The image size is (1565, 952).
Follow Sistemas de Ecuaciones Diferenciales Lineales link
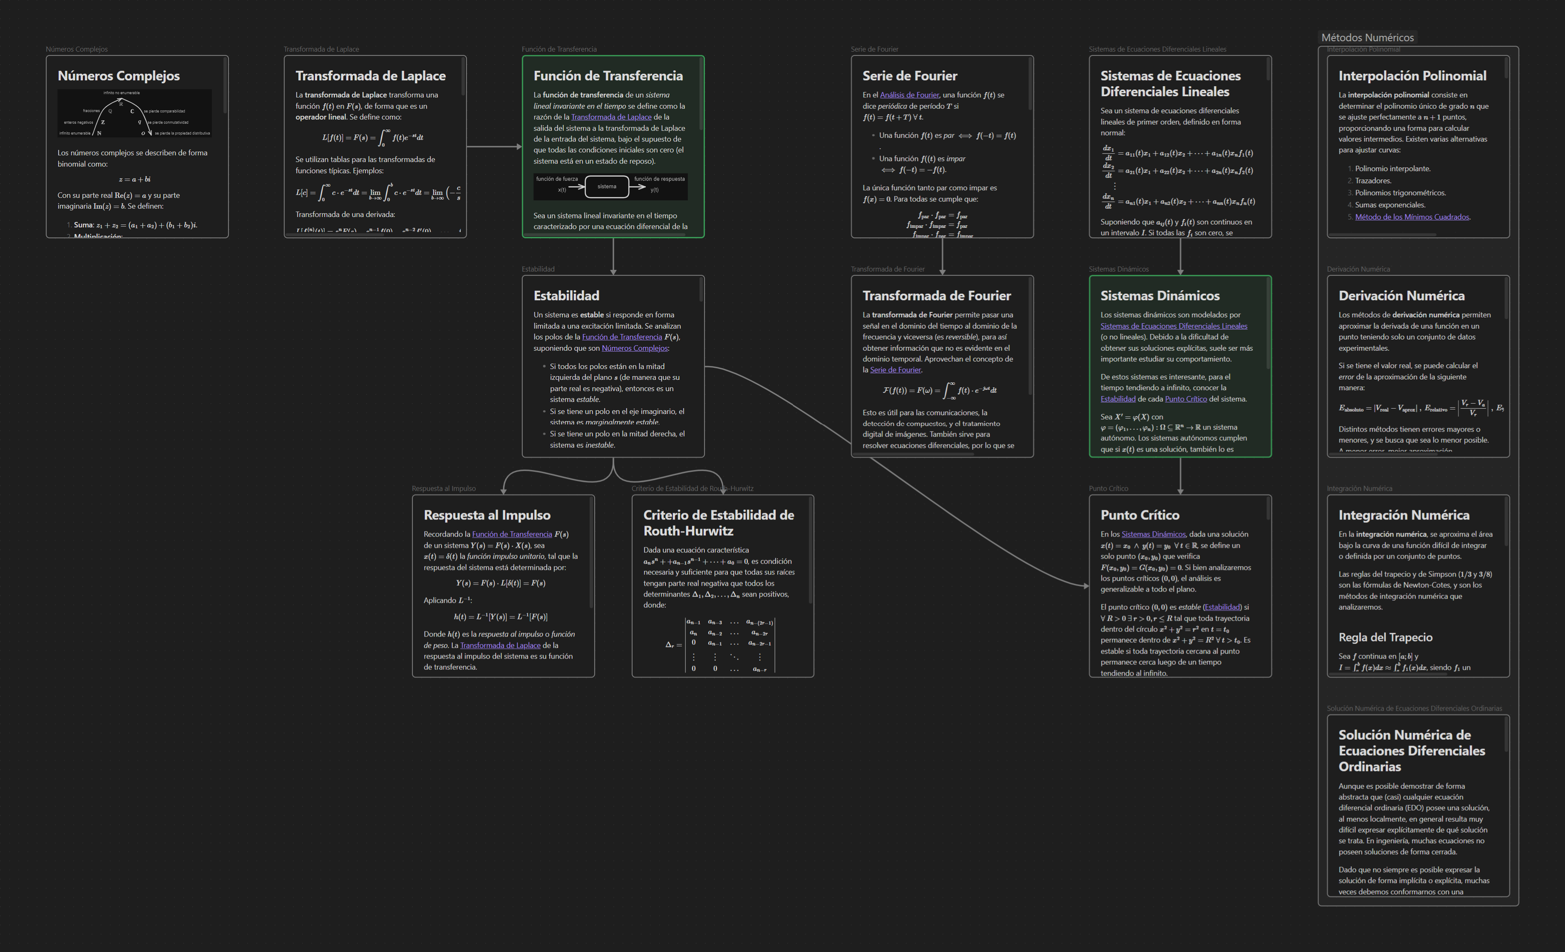click(1174, 327)
